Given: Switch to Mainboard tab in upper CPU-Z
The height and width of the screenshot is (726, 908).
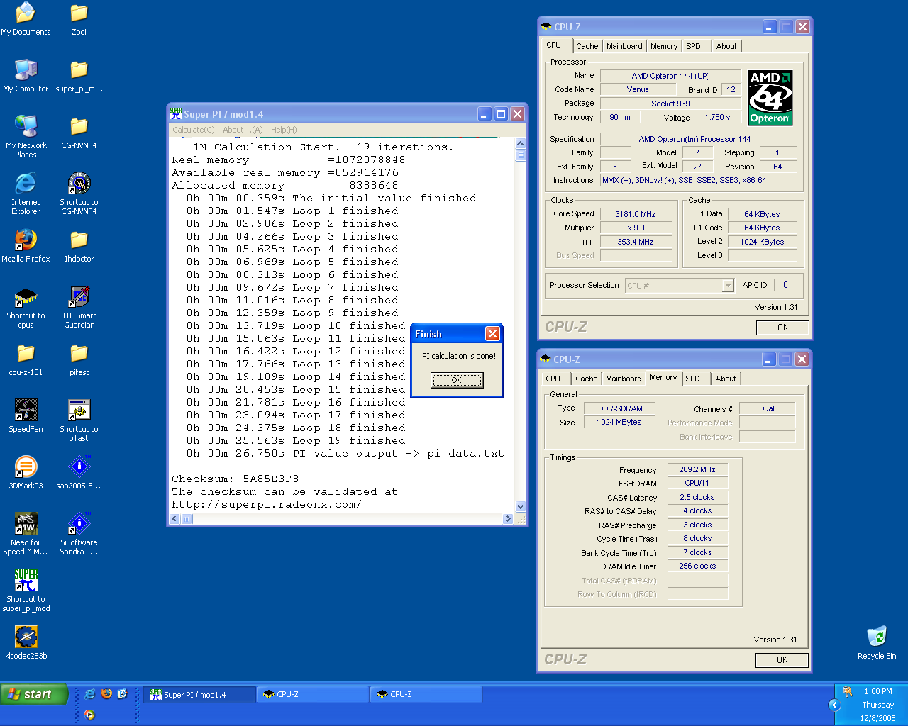Looking at the screenshot, I should coord(624,46).
